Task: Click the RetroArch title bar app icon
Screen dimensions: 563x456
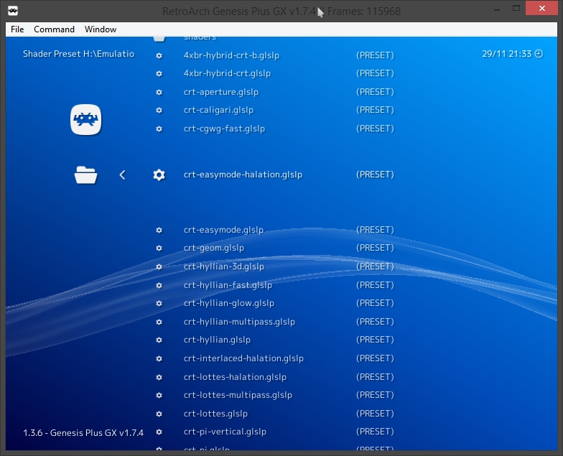Action: click(13, 11)
